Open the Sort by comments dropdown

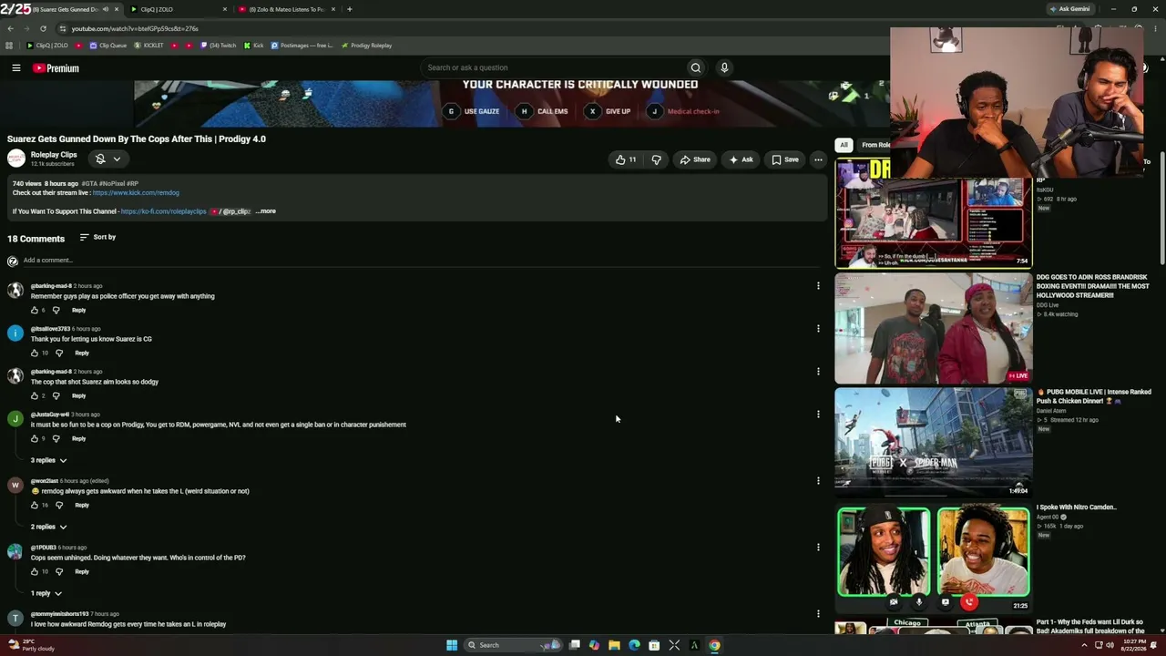point(97,238)
